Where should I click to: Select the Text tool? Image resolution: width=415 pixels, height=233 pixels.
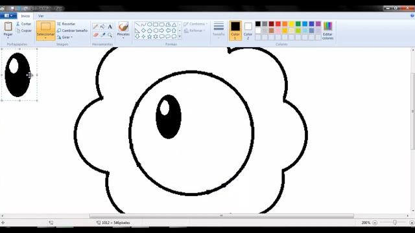click(x=110, y=27)
